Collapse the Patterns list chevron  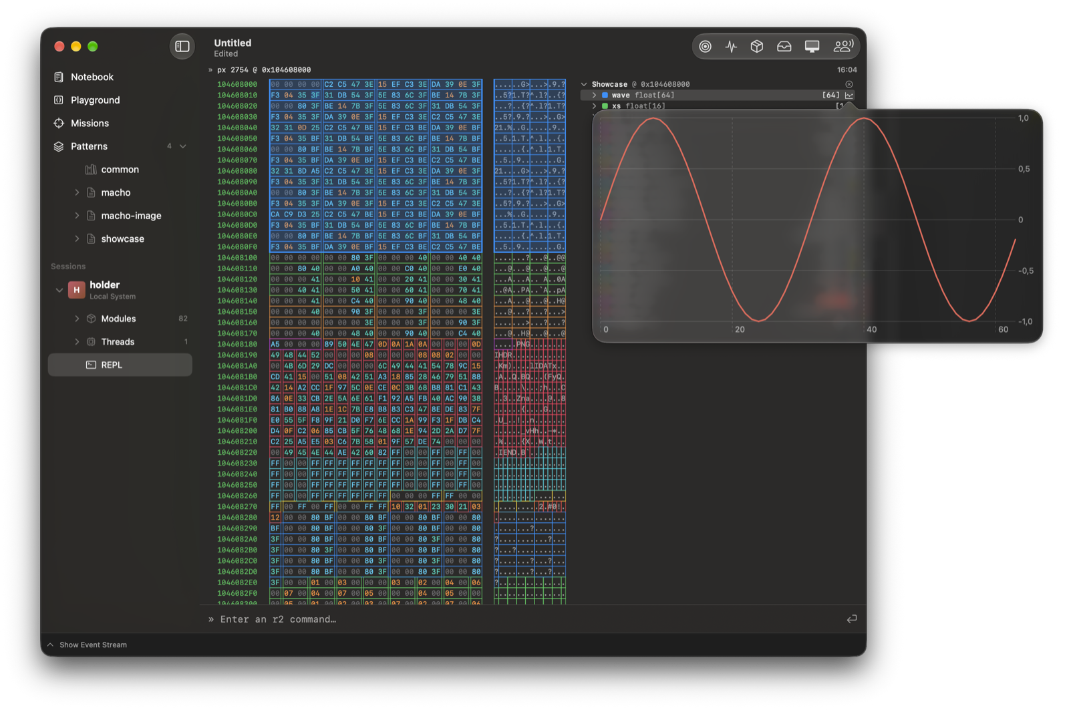[x=182, y=146]
